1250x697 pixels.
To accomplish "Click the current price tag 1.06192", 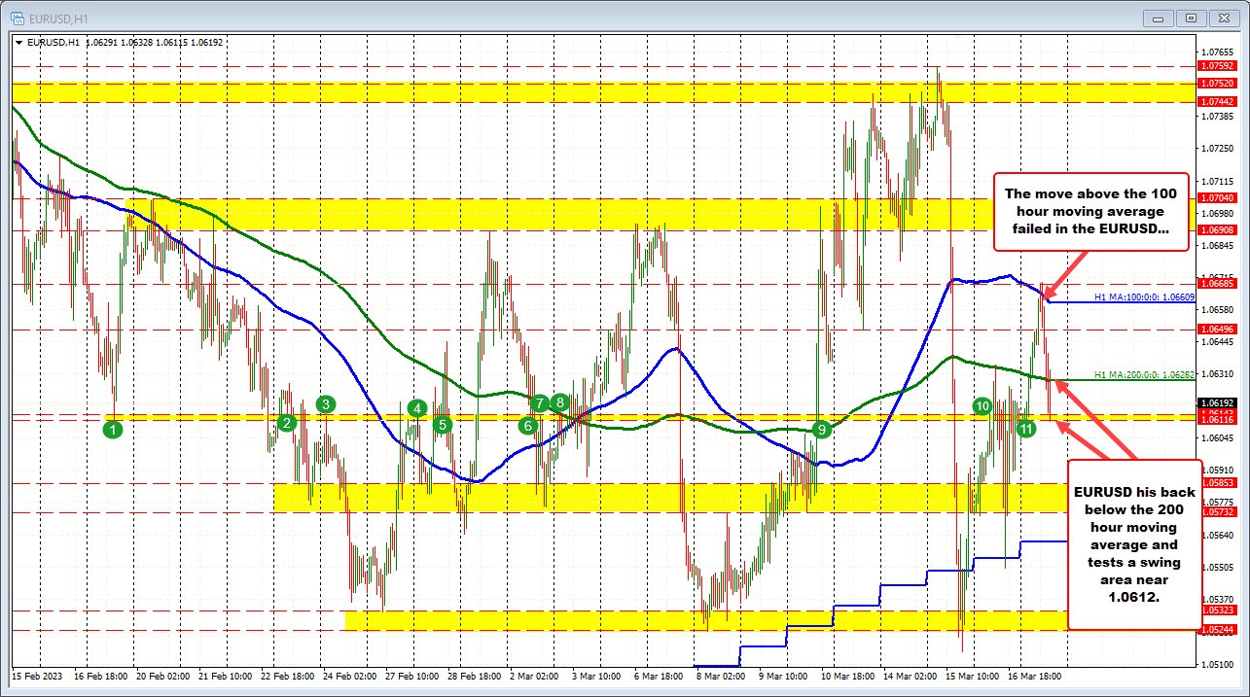I will click(x=1217, y=402).
